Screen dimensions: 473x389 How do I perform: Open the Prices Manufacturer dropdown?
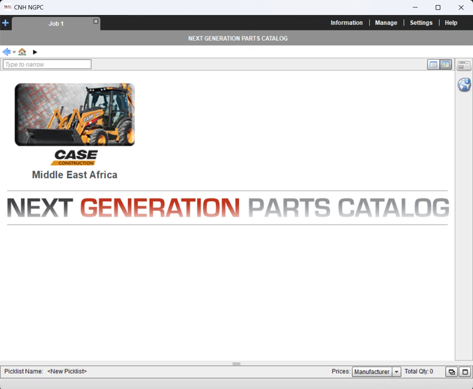[x=376, y=372]
